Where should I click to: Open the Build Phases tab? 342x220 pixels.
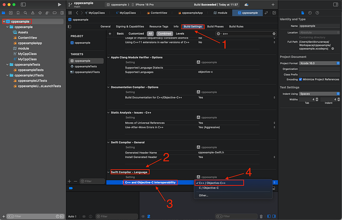coord(215,26)
